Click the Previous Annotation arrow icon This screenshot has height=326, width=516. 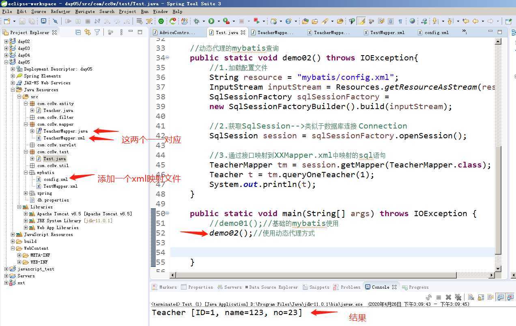coord(449,21)
